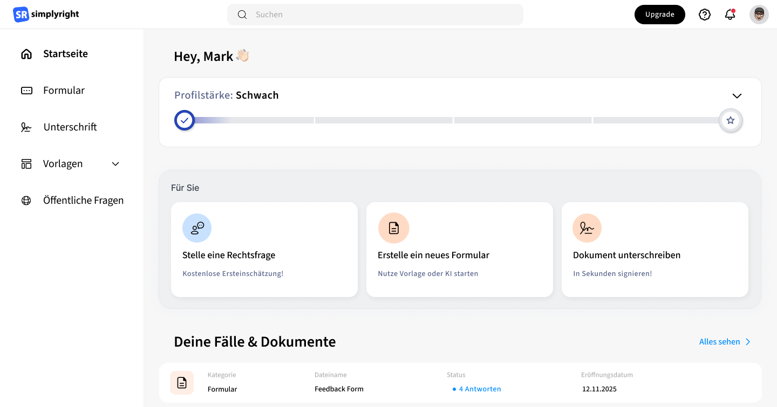Open Formular in the sidebar
This screenshot has height=407, width=777.
(x=64, y=91)
